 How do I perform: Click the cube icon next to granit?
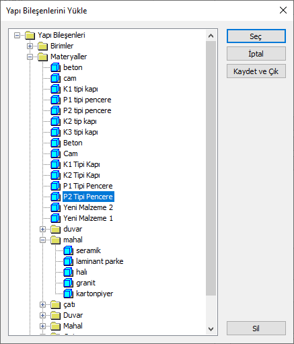click(x=68, y=283)
